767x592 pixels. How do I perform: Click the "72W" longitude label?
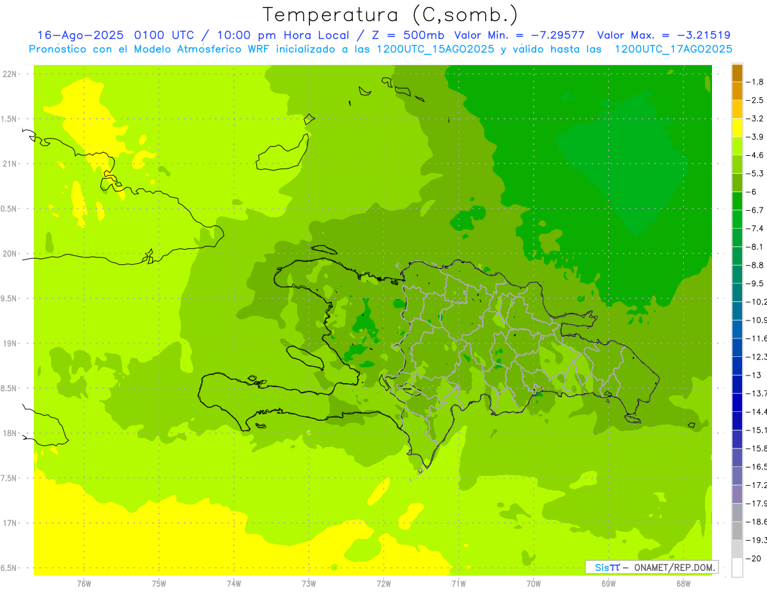point(383,584)
